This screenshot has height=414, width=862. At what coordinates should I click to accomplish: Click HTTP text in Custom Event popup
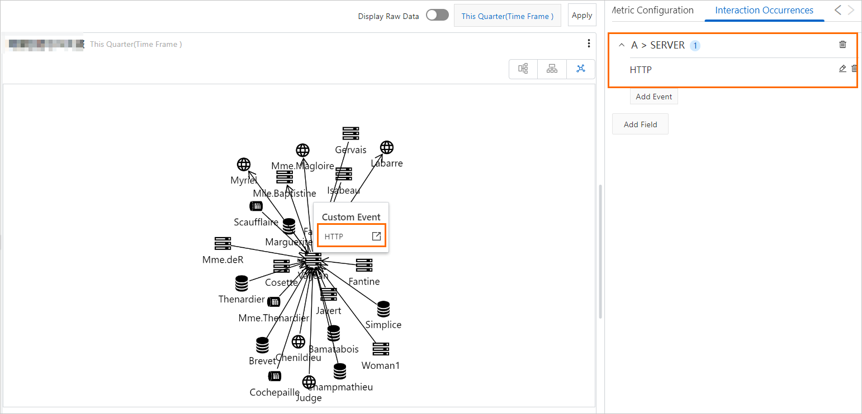tap(334, 237)
